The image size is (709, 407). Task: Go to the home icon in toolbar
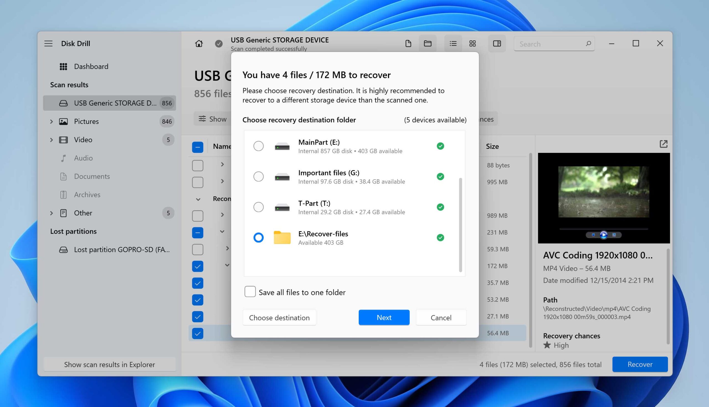point(199,43)
